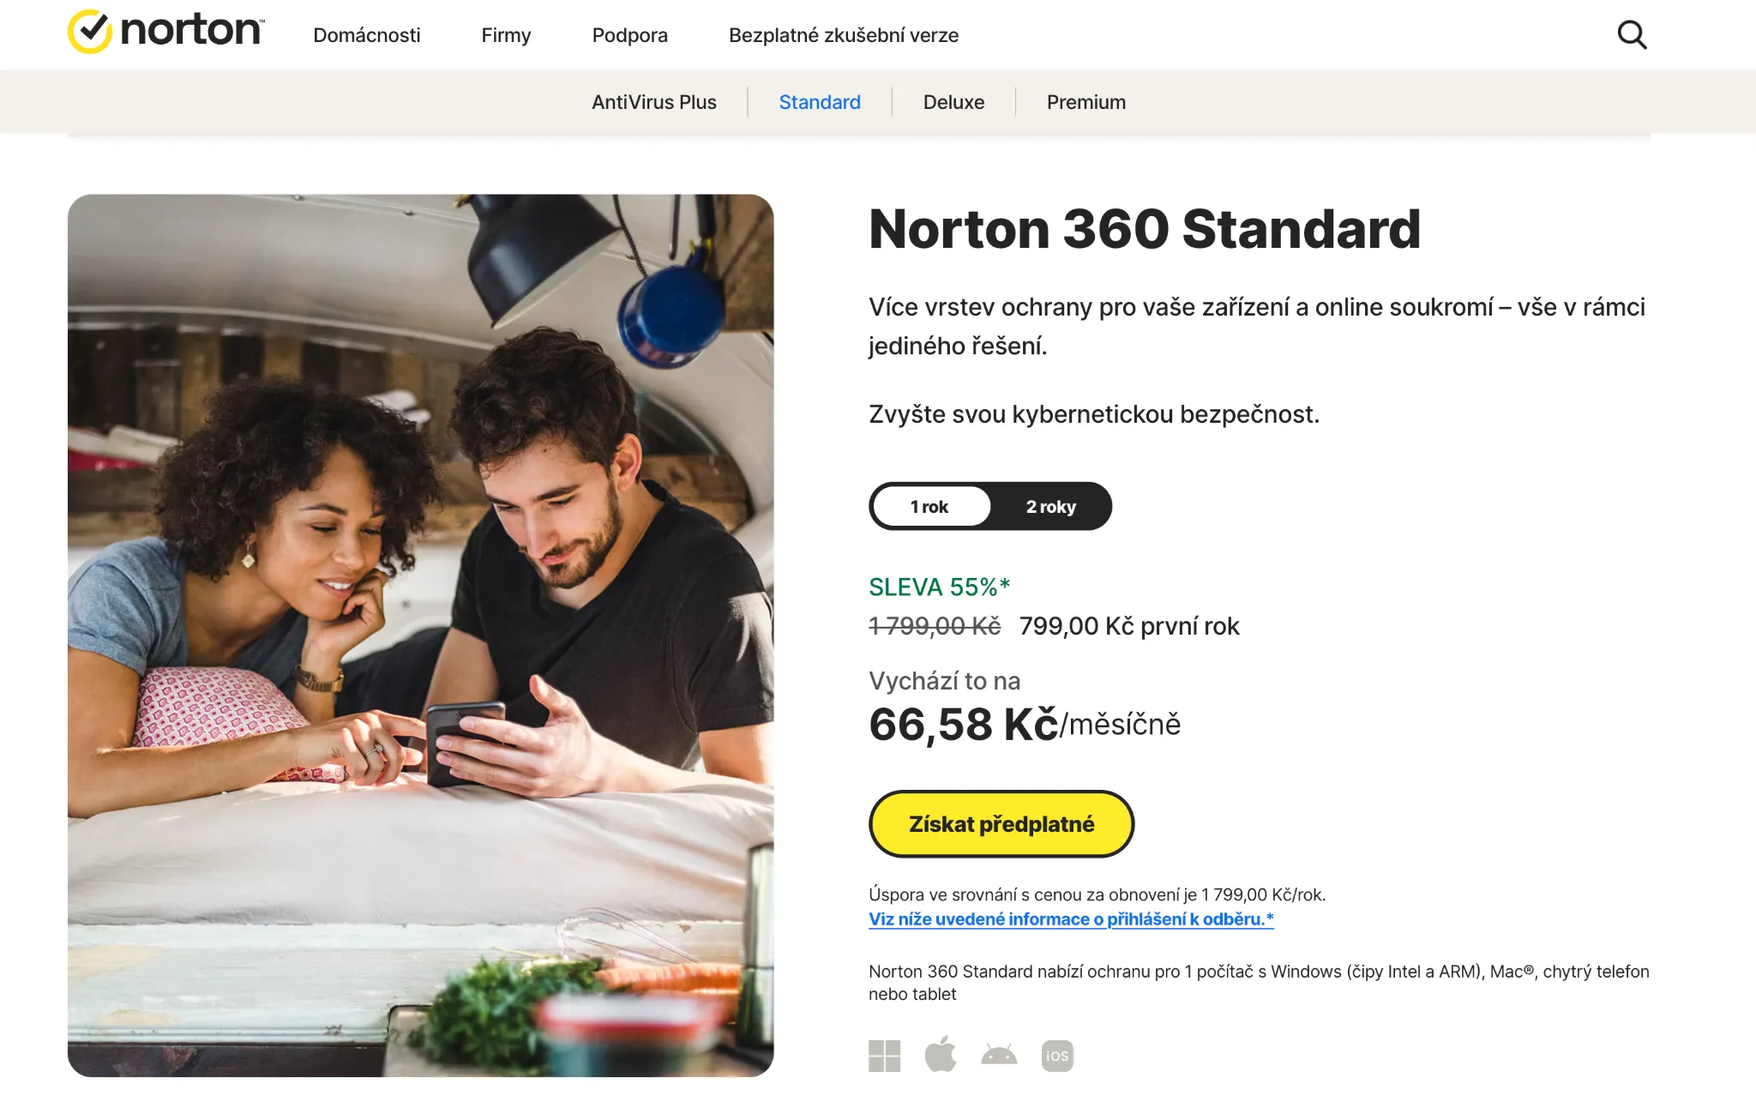Open the Standard product tab
1756x1102 pixels.
tap(820, 101)
